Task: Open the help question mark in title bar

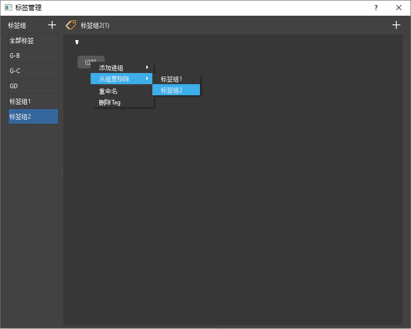Action: click(376, 8)
